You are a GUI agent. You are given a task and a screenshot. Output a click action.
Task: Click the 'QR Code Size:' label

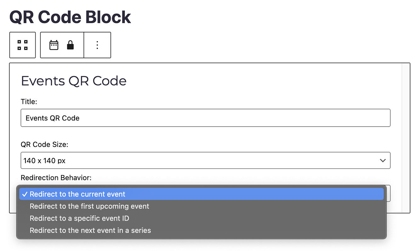click(x=44, y=144)
